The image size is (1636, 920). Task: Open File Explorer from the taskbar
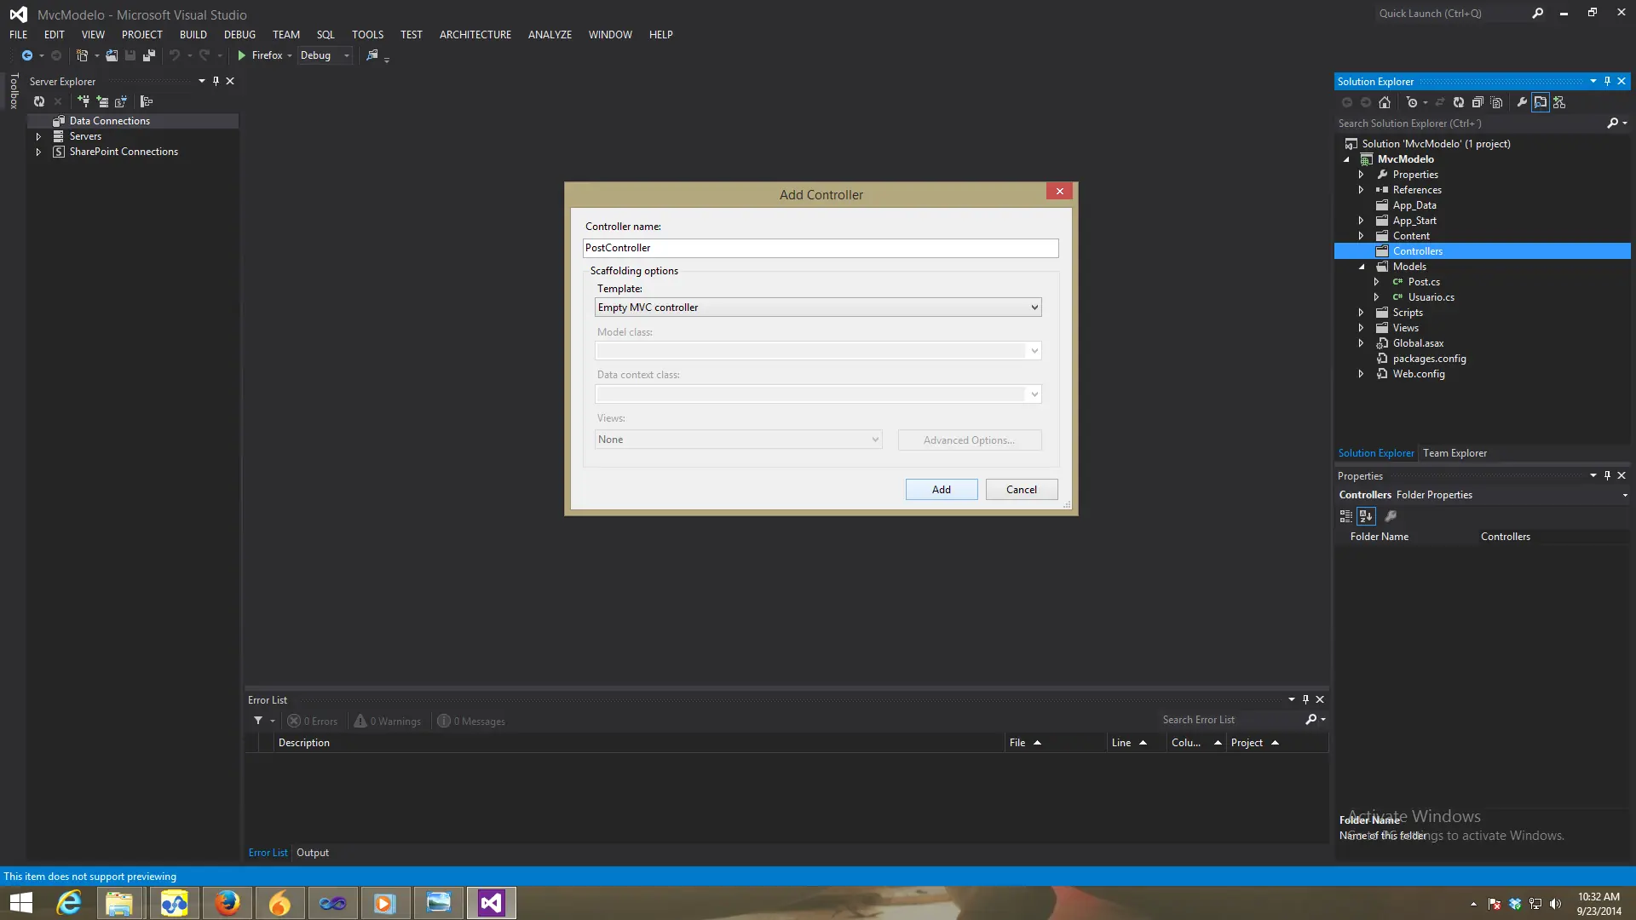click(x=119, y=903)
